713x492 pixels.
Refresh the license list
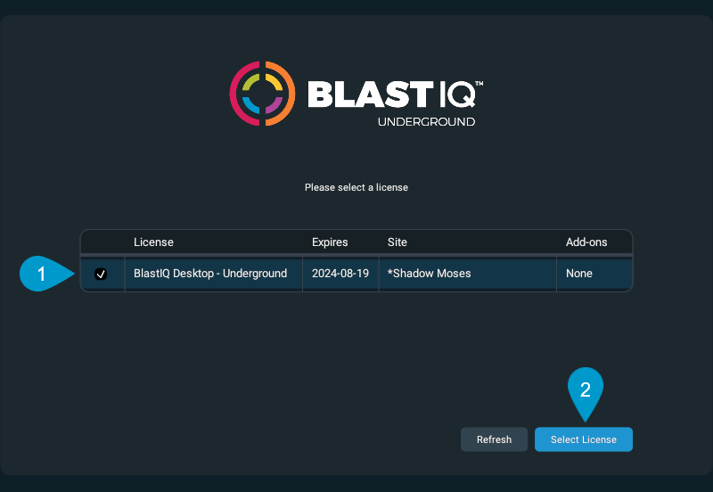494,439
